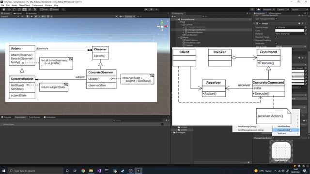Select the Rect transform tool

[25, 10]
